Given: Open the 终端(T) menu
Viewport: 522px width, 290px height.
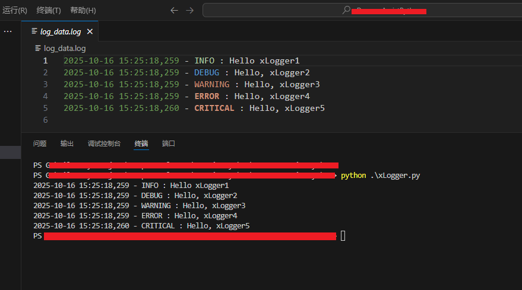Looking at the screenshot, I should pos(49,10).
